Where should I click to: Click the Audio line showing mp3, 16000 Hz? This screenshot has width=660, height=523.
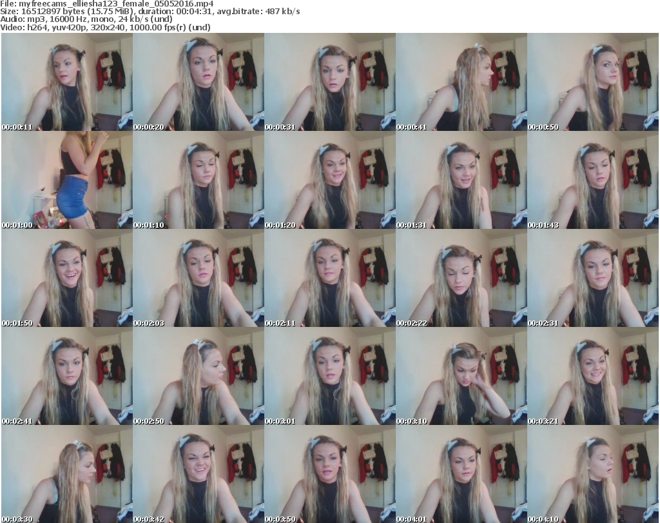pos(86,19)
